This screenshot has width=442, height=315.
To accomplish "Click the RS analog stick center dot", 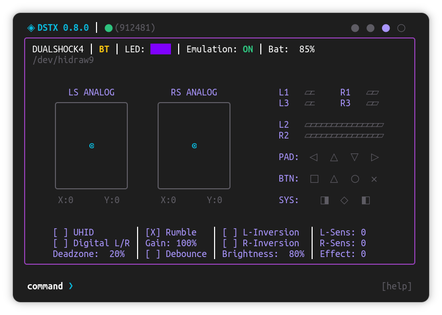I will pos(194,146).
